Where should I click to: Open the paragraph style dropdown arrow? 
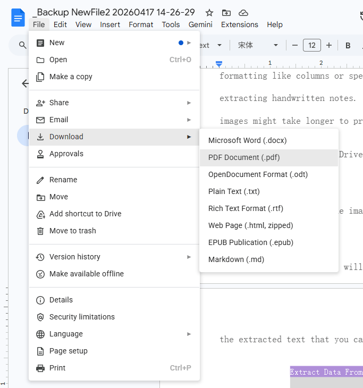coord(220,45)
